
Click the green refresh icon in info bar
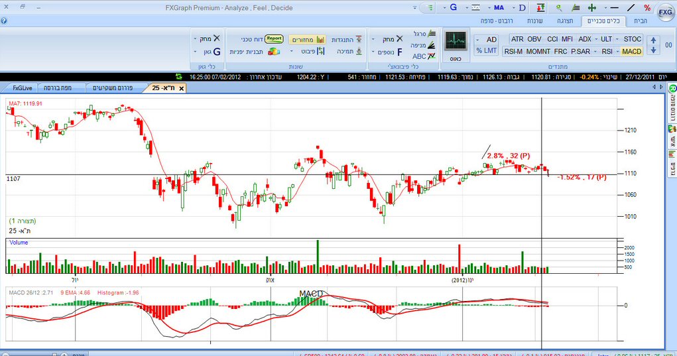pyautogui.click(x=179, y=77)
